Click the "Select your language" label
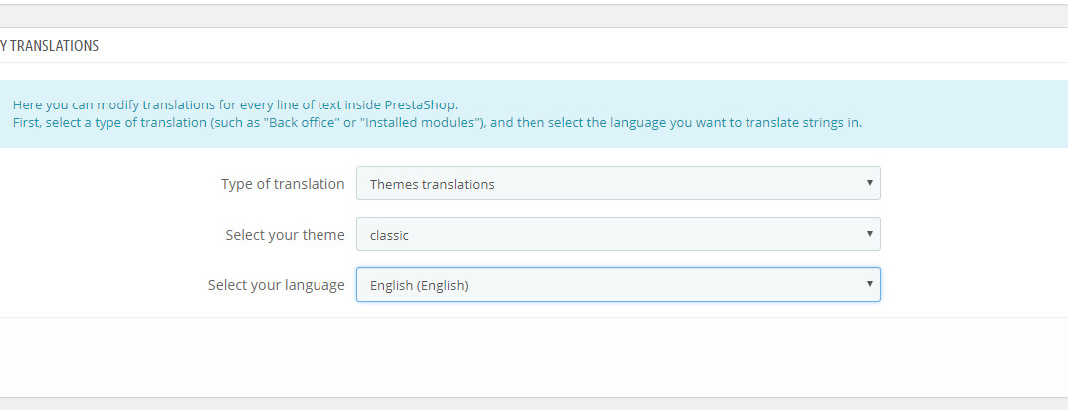 (276, 285)
